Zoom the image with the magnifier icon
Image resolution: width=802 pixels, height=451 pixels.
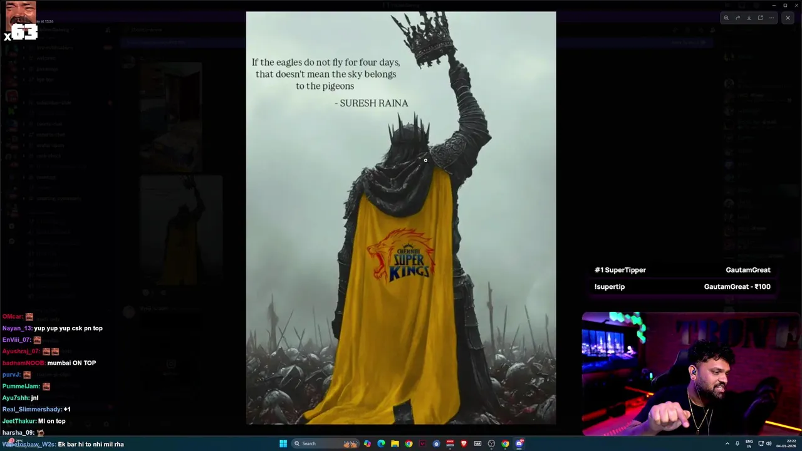(726, 18)
